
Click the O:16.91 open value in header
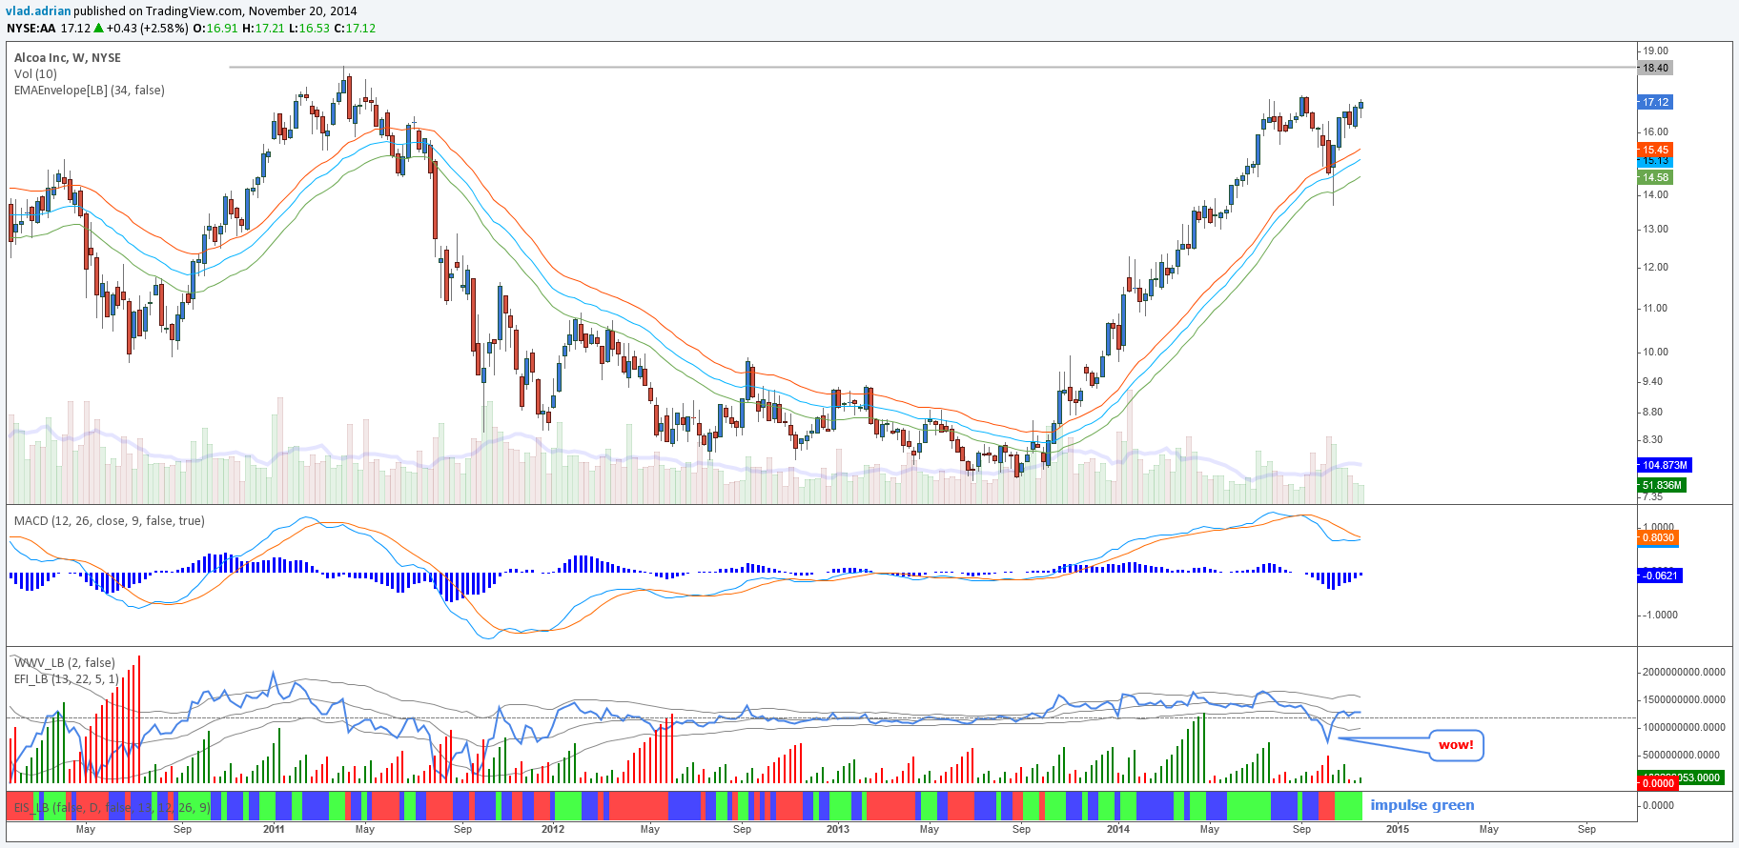[x=215, y=29]
